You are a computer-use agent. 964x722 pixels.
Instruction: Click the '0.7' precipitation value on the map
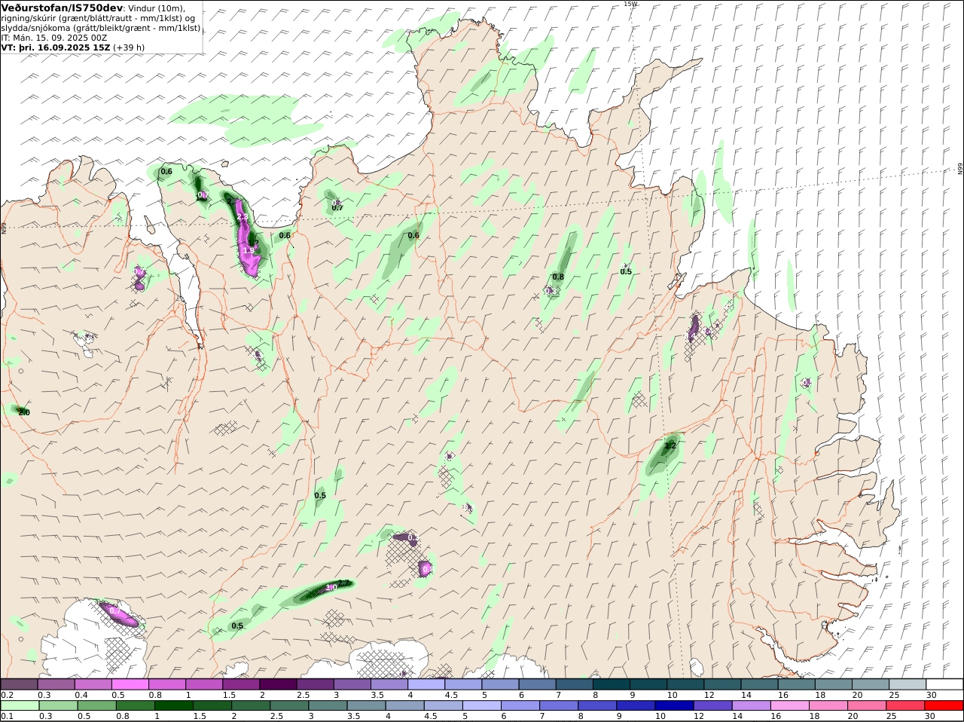[x=337, y=207]
